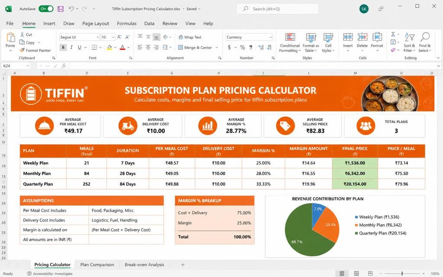Open Conditional Formatting icon
Viewport: 443px width, 277px height.
(290, 37)
